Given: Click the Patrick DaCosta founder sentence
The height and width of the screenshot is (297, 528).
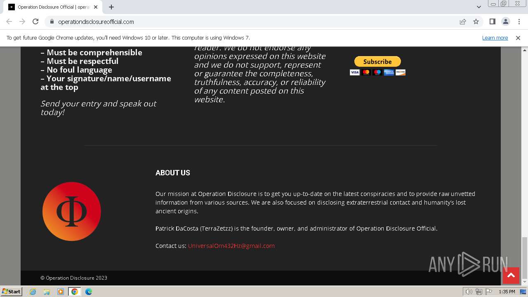Looking at the screenshot, I should point(297,229).
